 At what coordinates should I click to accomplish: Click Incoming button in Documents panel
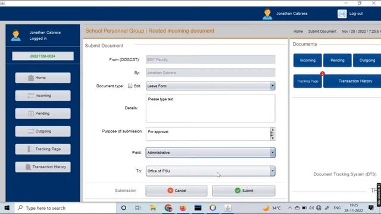pos(307,60)
